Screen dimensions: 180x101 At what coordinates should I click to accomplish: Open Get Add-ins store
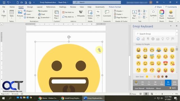(68, 12)
